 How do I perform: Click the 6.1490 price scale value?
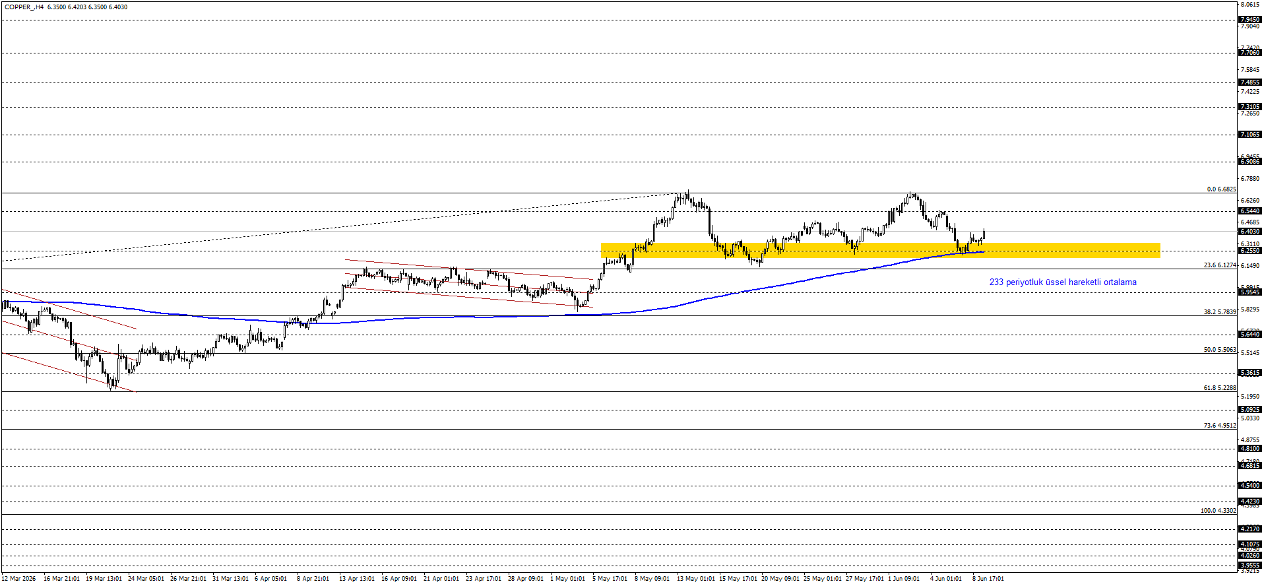[1250, 266]
